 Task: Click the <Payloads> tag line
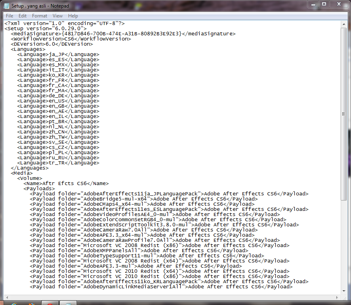[39, 189]
